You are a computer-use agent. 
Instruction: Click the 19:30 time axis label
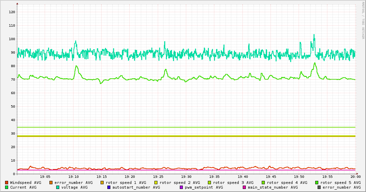[186, 176]
